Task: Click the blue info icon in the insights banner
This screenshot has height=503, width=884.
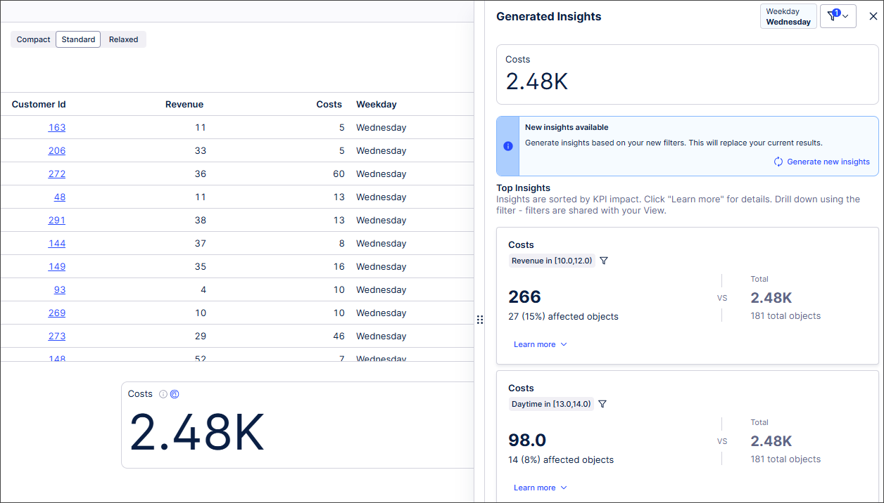Action: (508, 145)
